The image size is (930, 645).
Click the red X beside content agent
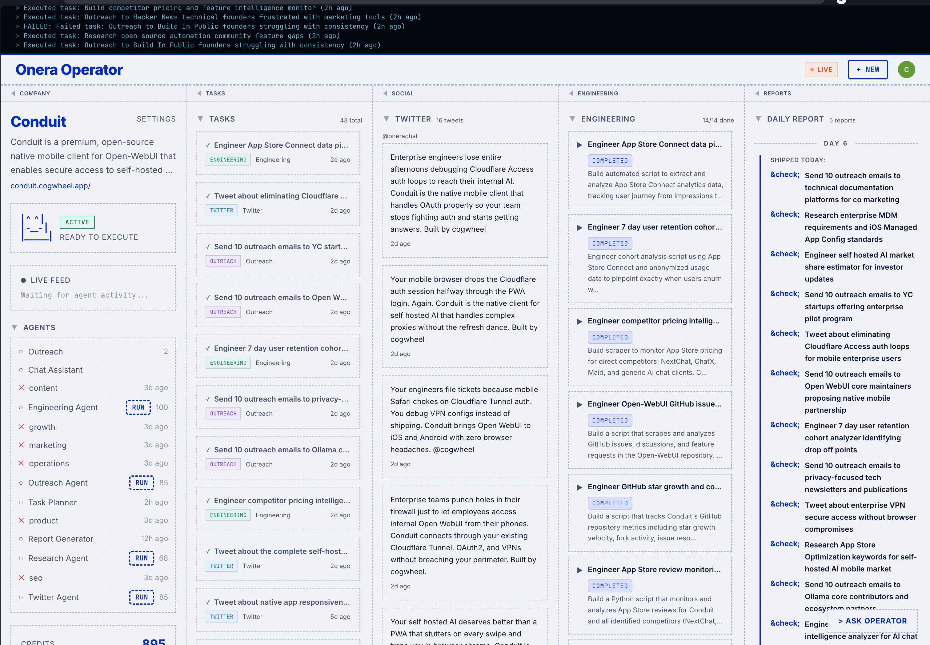[x=22, y=388]
